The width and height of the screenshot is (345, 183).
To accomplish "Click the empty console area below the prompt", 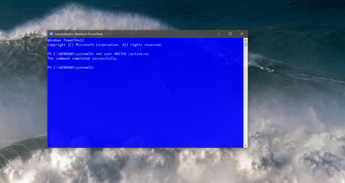I will click(144, 109).
